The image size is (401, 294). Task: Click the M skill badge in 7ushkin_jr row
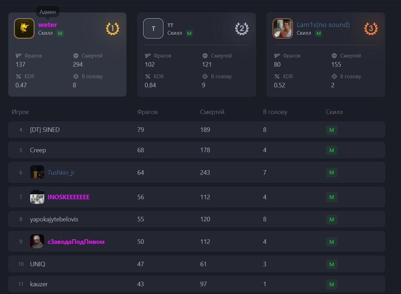332,173
